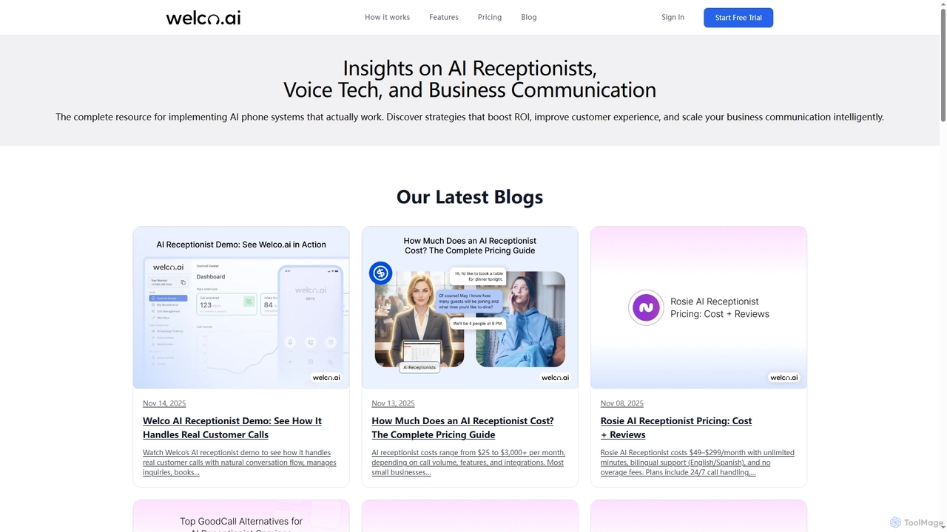
Task: Click the welco.ai logo in header
Action: tap(203, 18)
